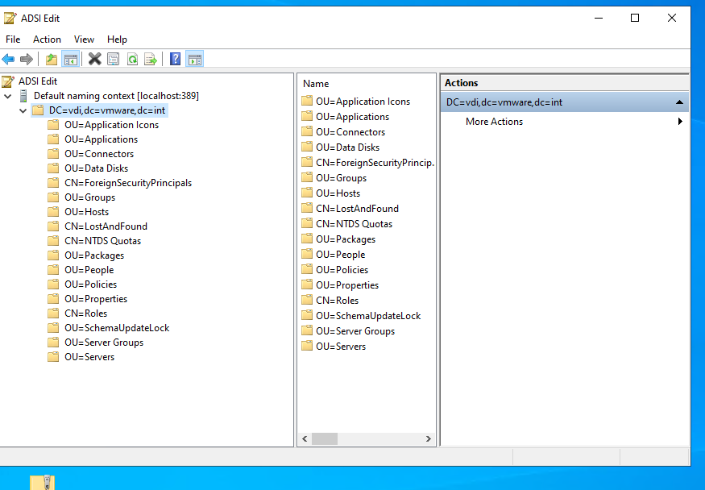Click the Export List toolbar icon
The height and width of the screenshot is (490, 705).
click(151, 59)
